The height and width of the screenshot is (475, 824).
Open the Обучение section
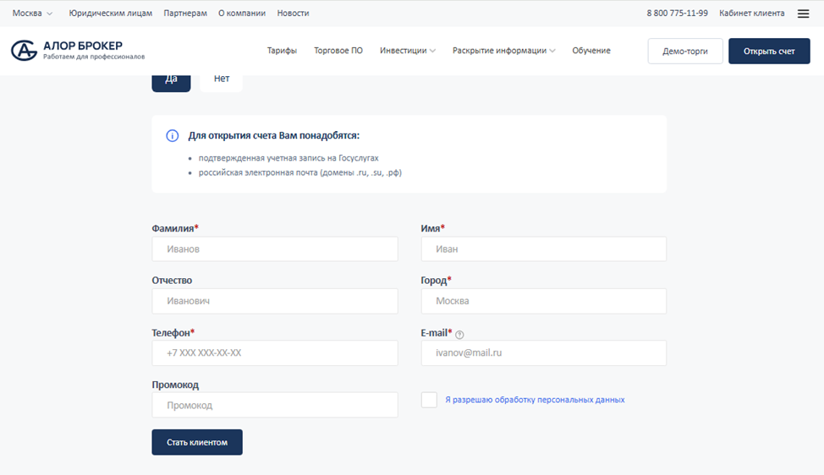pos(591,51)
